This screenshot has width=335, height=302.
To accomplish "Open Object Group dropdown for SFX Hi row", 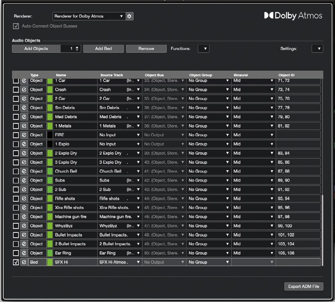I will (x=209, y=262).
